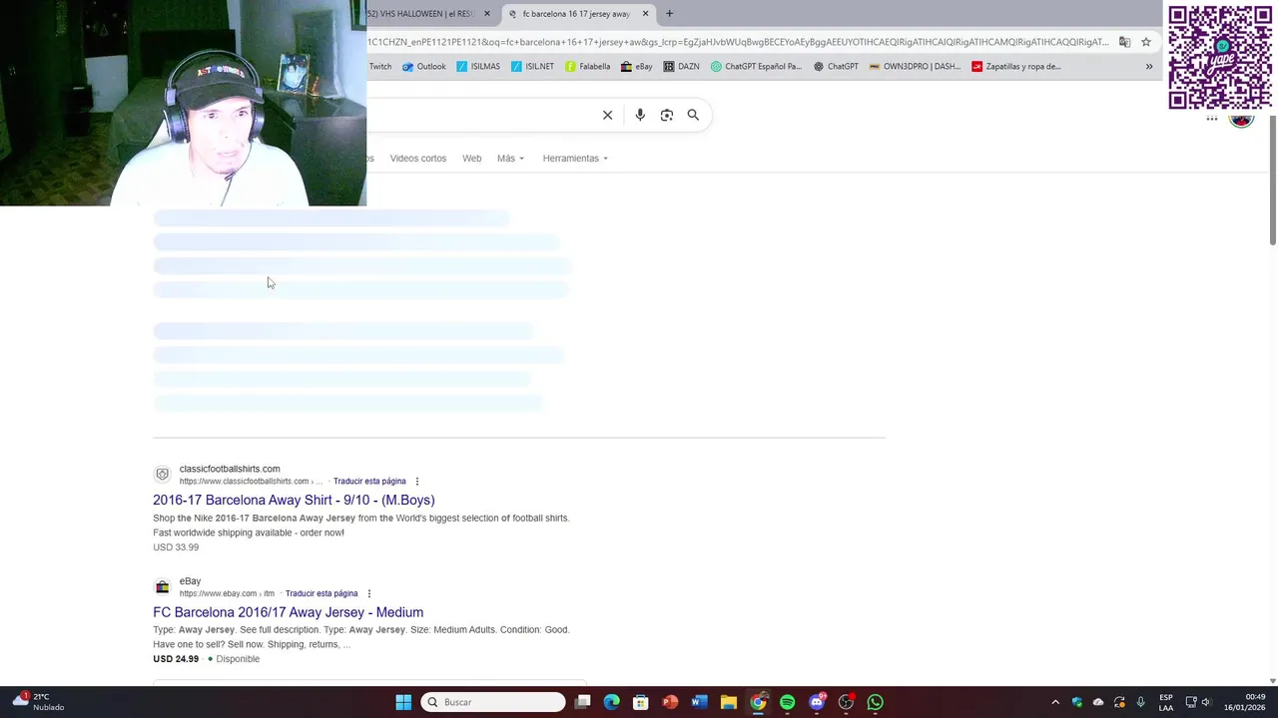Start voice search with microphone icon

click(x=640, y=115)
